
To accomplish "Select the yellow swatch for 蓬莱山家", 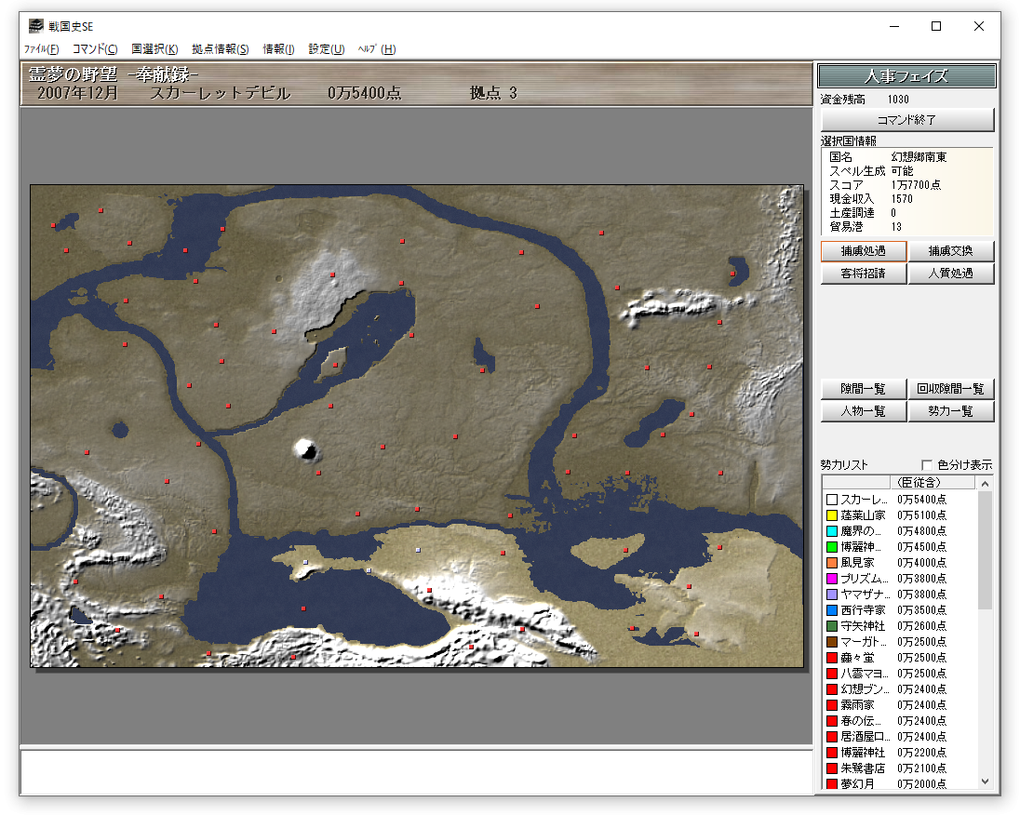I will click(831, 515).
